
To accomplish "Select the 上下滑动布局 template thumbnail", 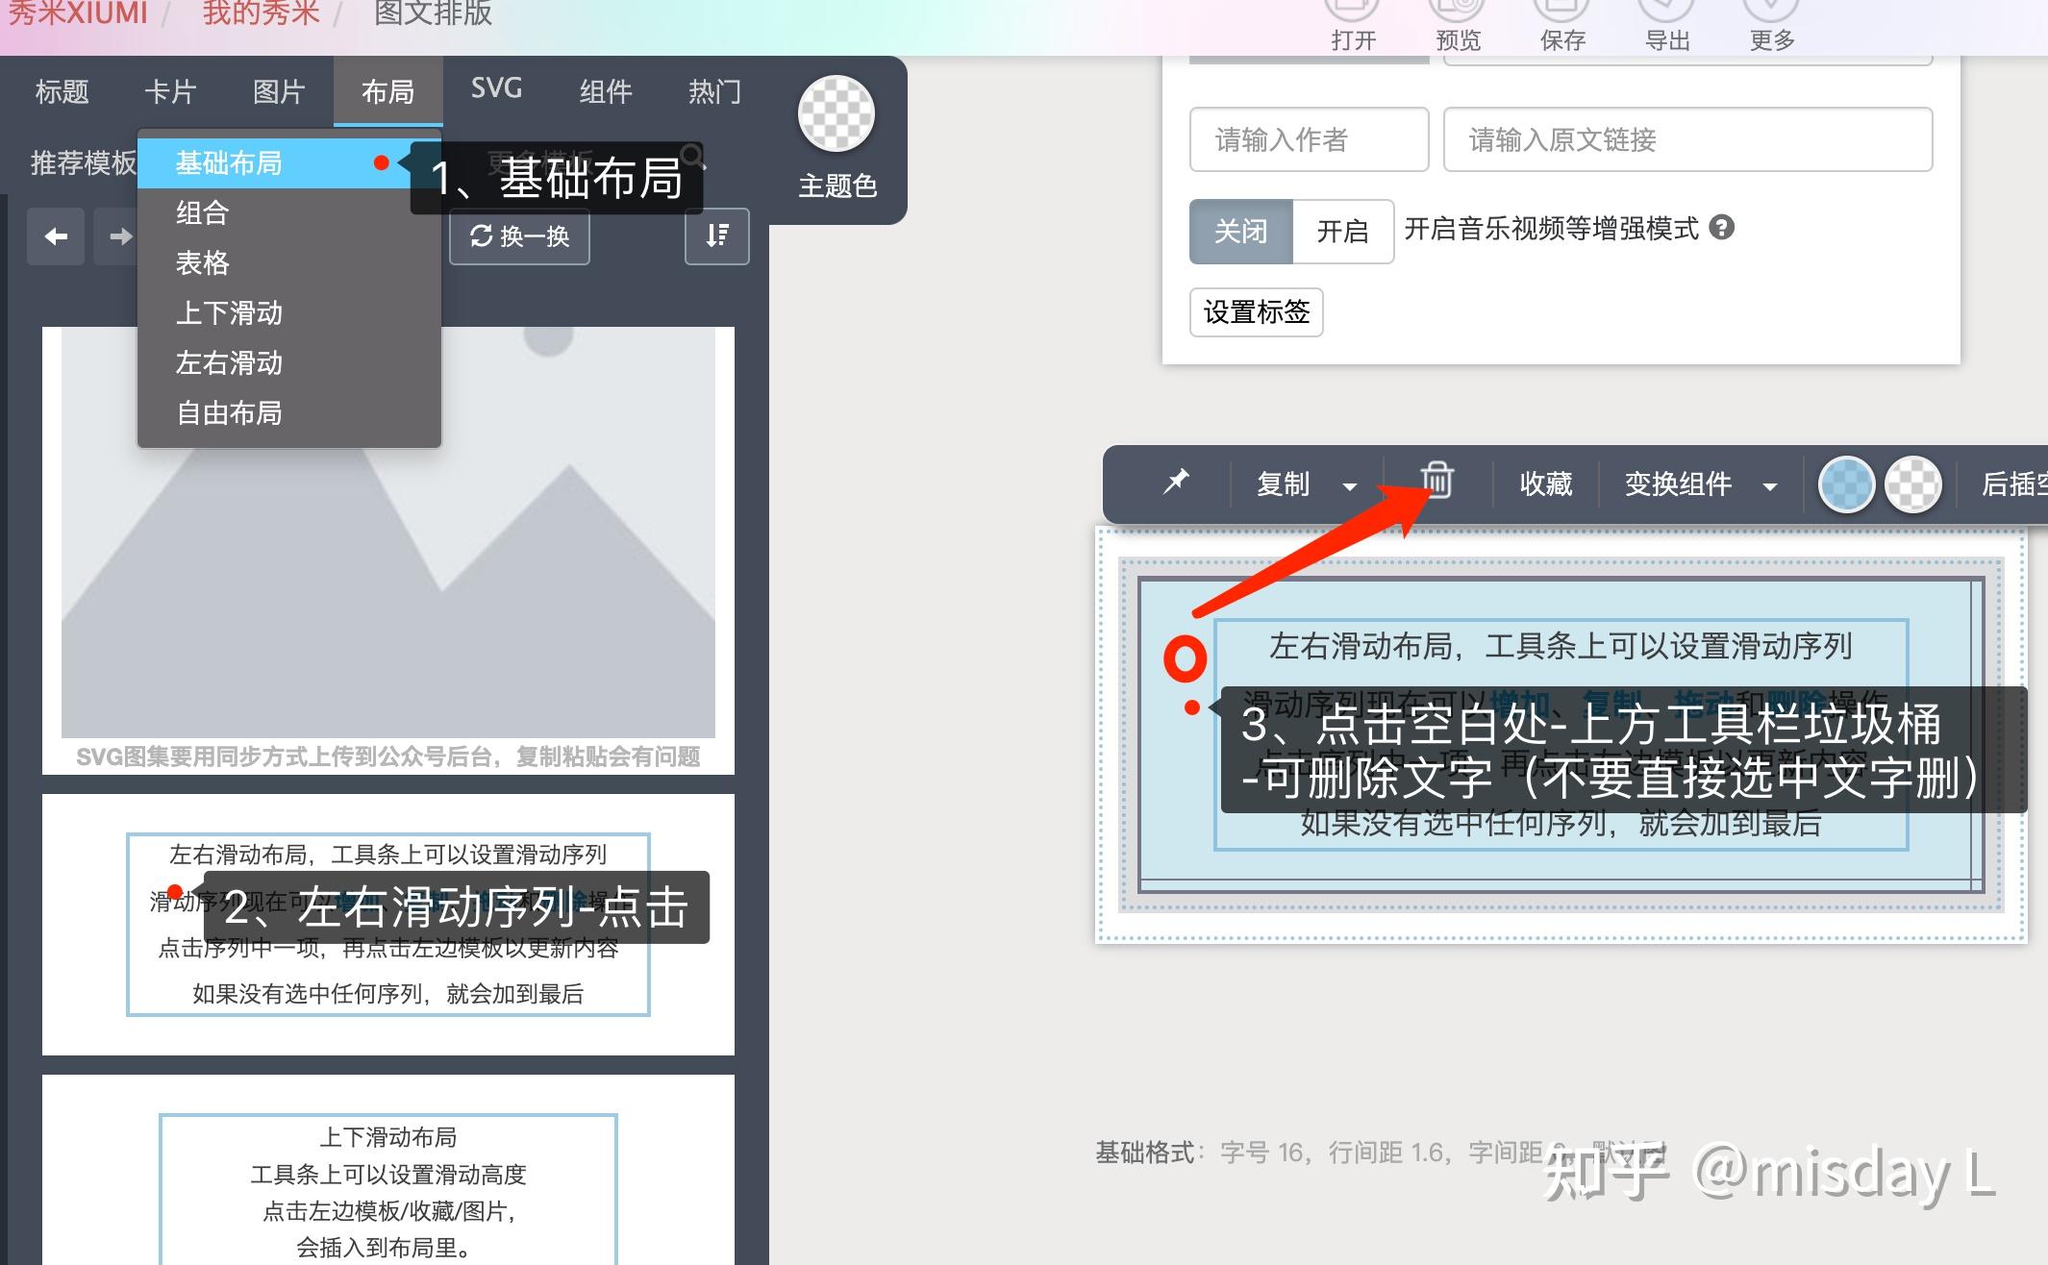I will pyautogui.click(x=388, y=1170).
